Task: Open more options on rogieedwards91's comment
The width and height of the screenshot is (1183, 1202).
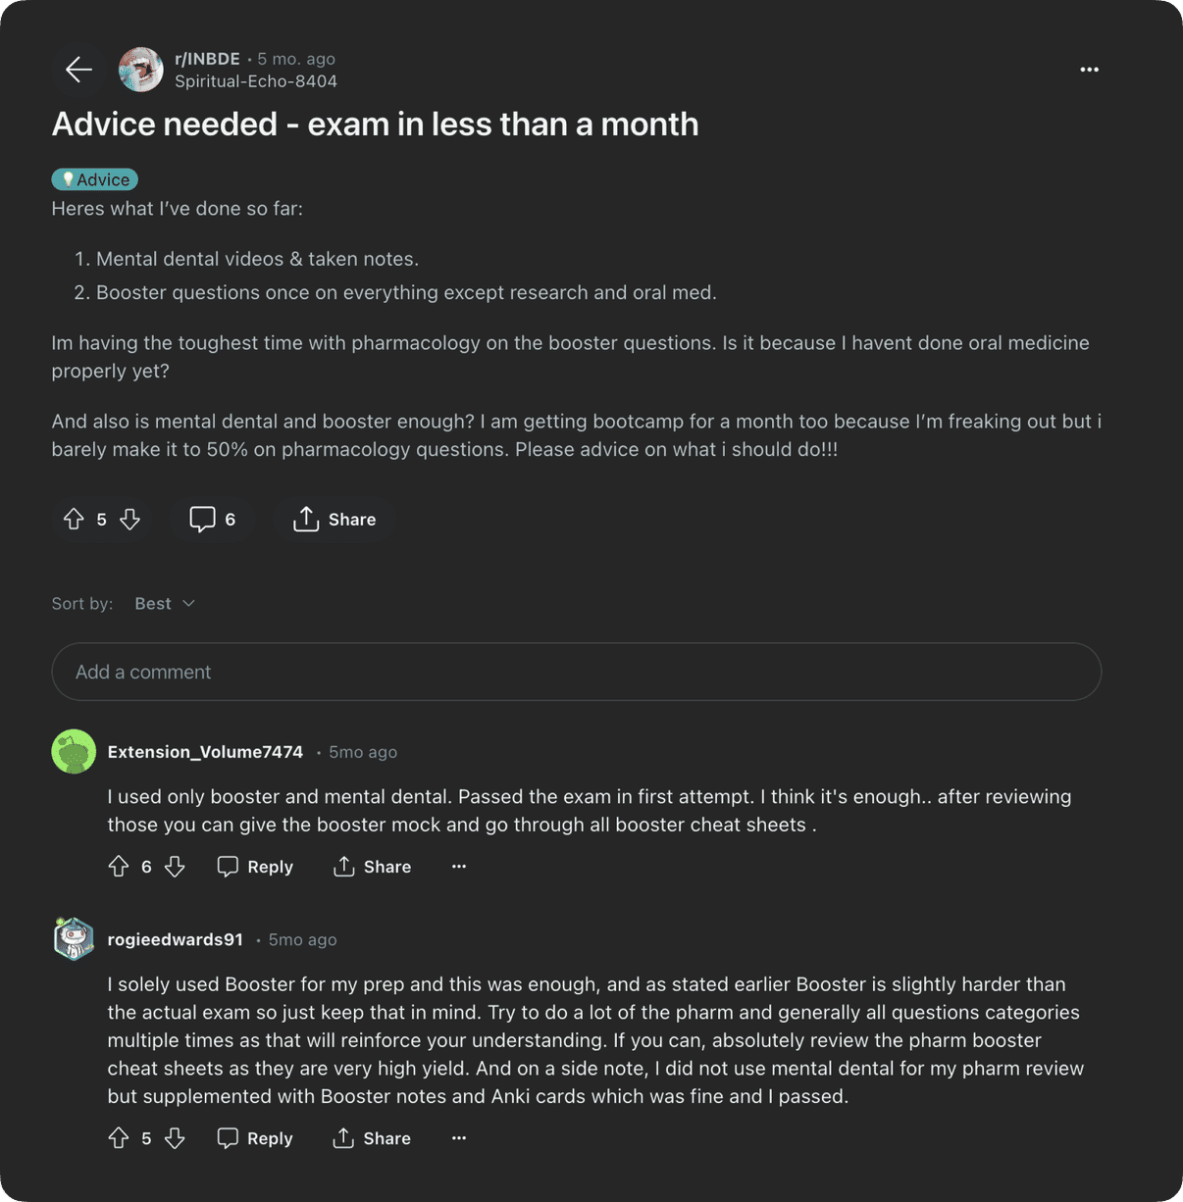Action: click(458, 1138)
